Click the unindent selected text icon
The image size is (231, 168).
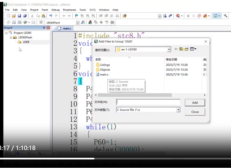(106, 16)
